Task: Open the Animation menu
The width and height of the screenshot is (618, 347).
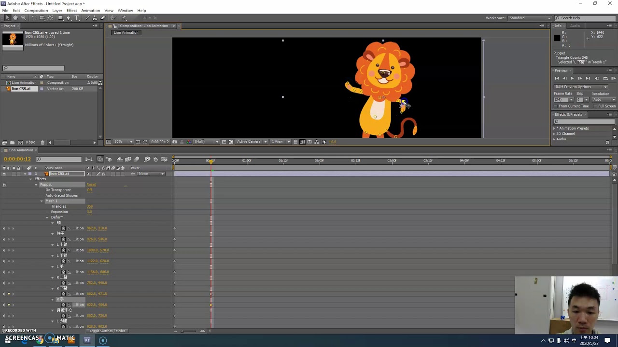Action: (91, 11)
